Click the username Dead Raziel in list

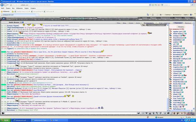coord(178,82)
